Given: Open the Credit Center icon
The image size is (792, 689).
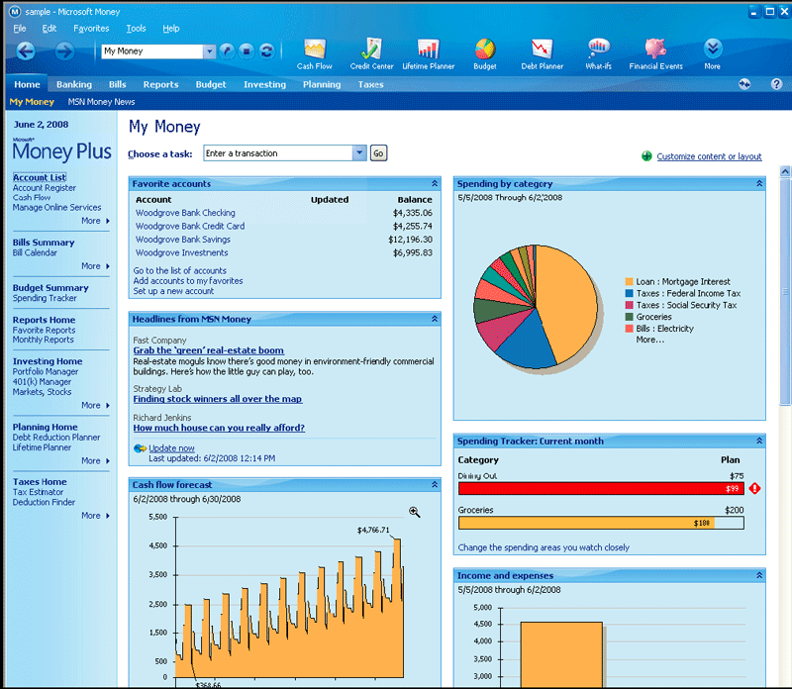Looking at the screenshot, I should (372, 49).
